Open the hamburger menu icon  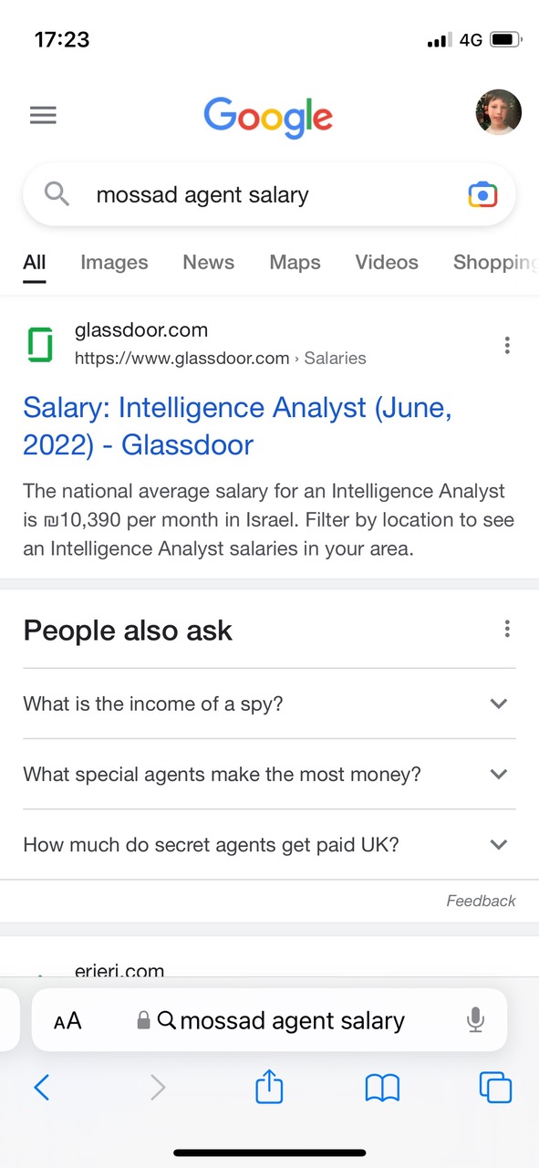point(43,115)
